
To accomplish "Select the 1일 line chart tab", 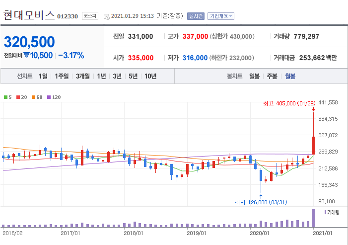I will [x=43, y=76].
